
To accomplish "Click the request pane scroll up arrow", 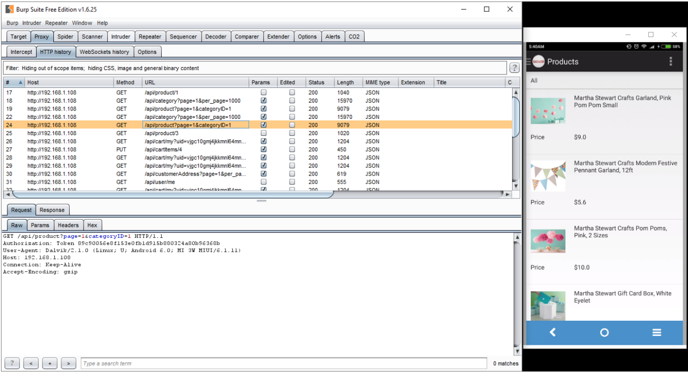I will tap(517, 237).
